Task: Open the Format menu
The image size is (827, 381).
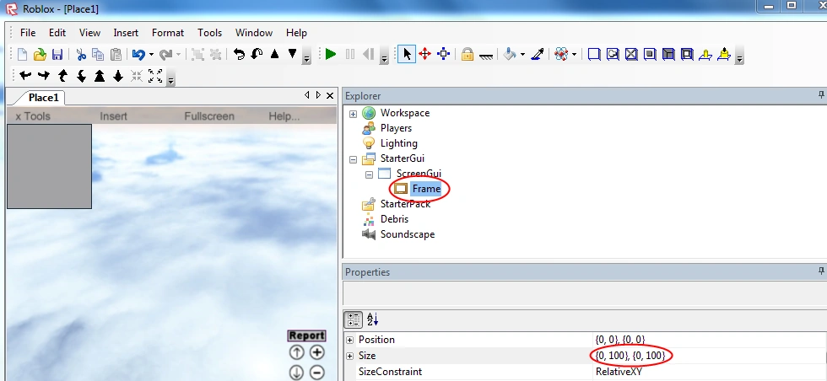Action: point(168,33)
